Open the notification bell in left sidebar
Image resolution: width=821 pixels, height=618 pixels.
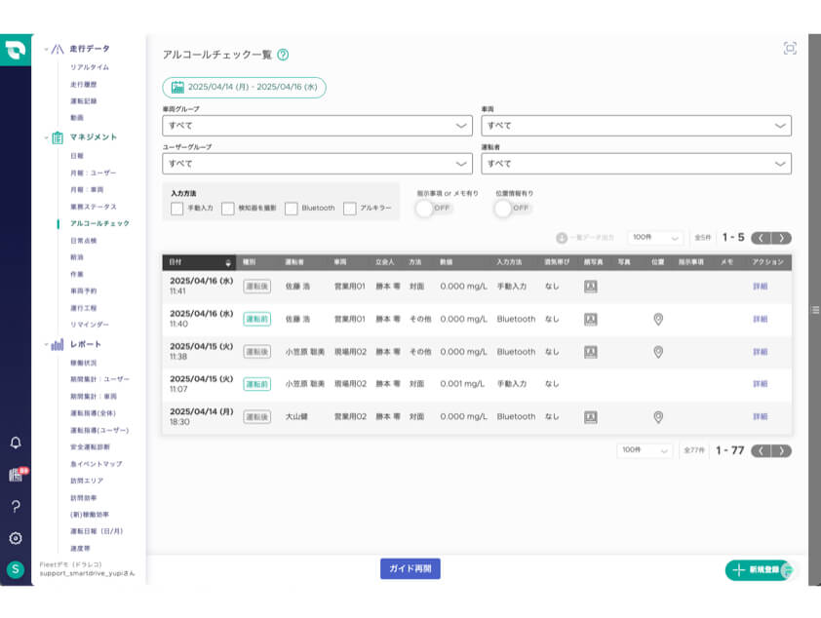16,443
